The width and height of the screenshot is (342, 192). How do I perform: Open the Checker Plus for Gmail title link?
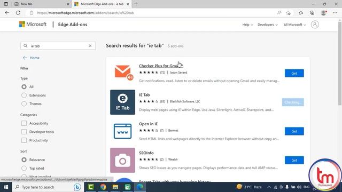point(161,66)
